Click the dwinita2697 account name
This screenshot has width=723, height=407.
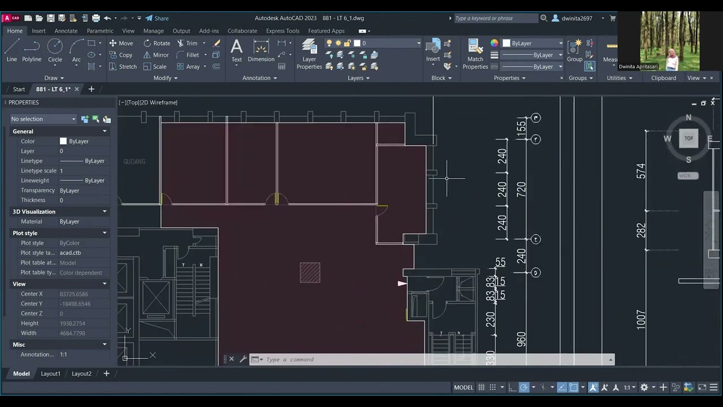(577, 18)
